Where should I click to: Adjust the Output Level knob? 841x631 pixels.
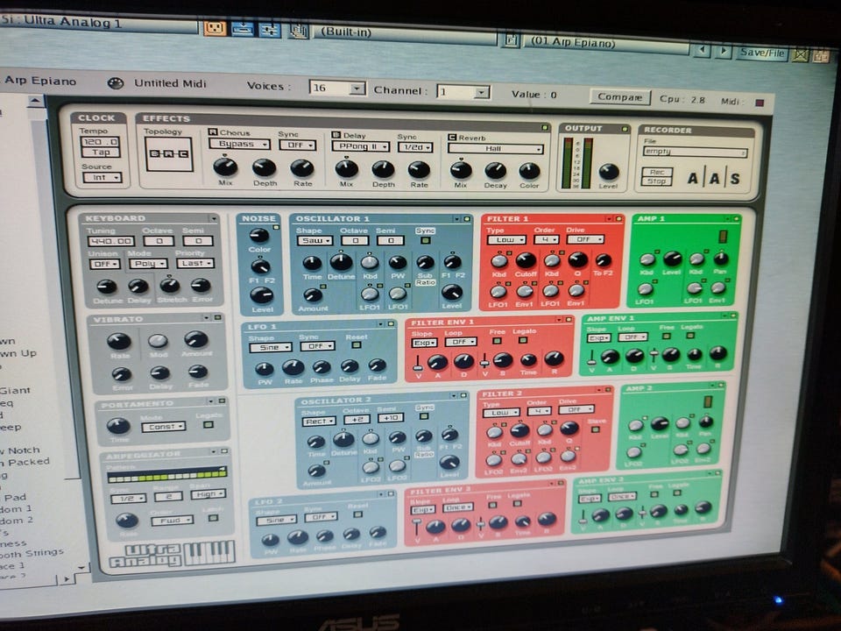609,172
